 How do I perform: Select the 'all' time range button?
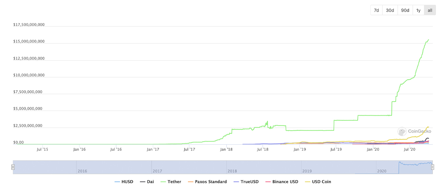click(x=430, y=10)
